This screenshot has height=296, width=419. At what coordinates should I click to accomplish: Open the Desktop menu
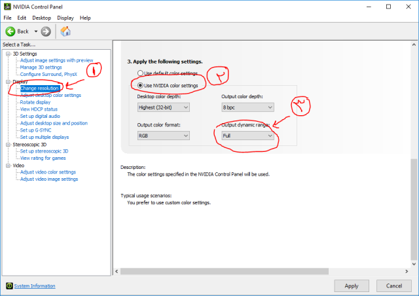[42, 18]
